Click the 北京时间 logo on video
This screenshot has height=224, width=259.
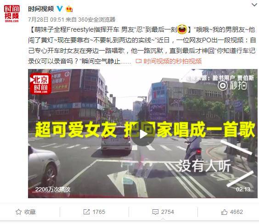[x=40, y=84]
